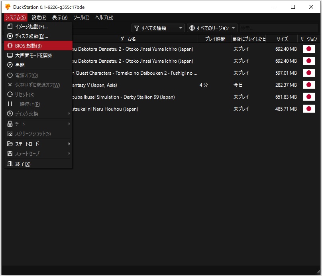
Task: Click the lock icon beside チート
Action: 10,124
